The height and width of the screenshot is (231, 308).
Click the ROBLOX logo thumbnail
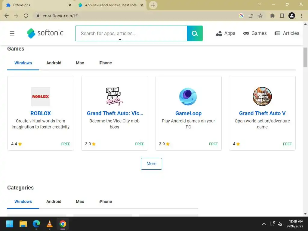pos(41,97)
